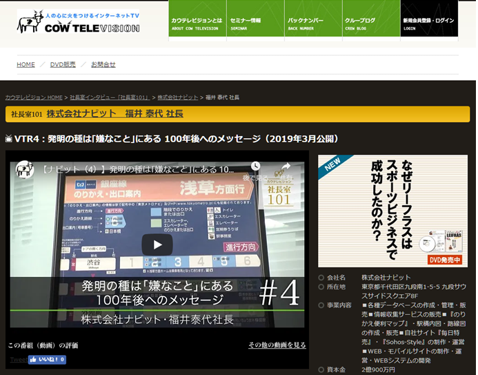Click the 会社名 label
This screenshot has height=375, width=478.
click(x=336, y=278)
